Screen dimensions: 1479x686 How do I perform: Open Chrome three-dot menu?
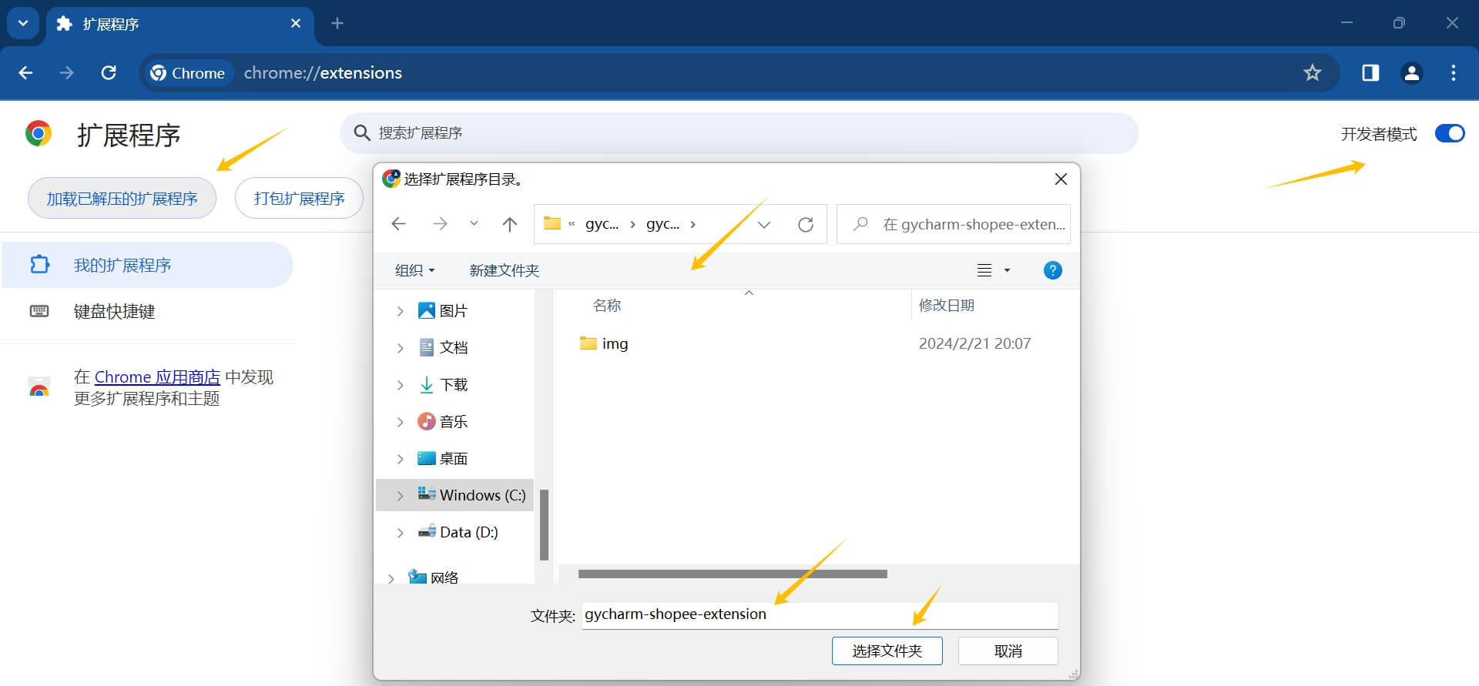coord(1454,72)
